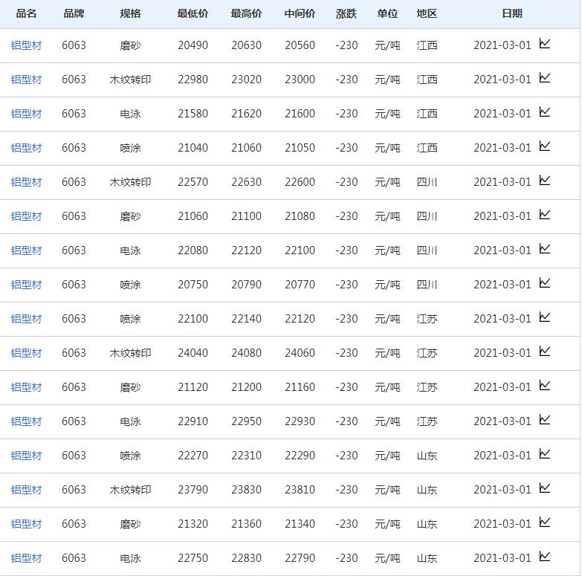Select the middle price 21050 cell
Screen dimensions: 582x576
(300, 148)
